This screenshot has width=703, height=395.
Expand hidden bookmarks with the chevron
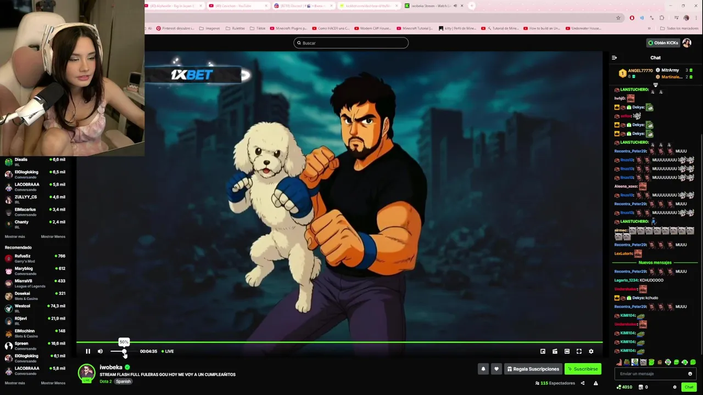(x=649, y=28)
